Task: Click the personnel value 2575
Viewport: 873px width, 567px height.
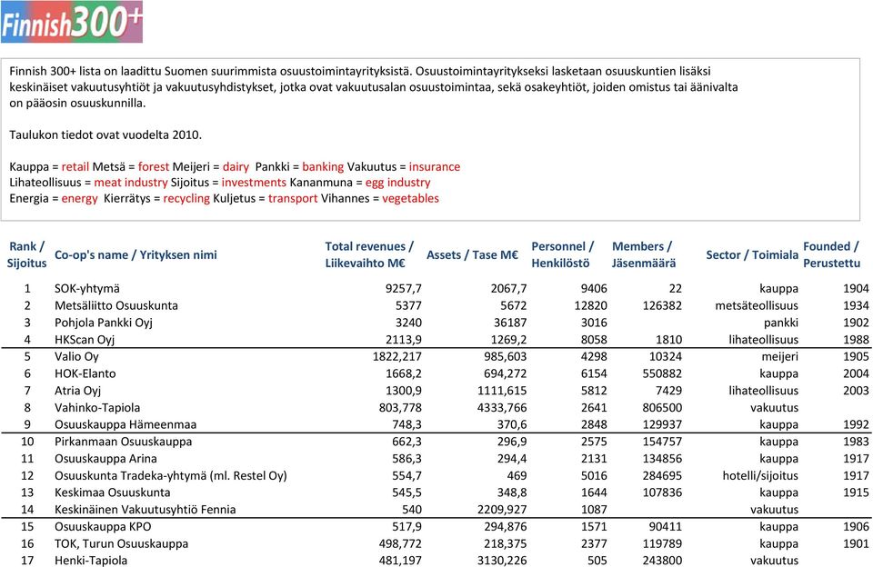Action: [594, 442]
